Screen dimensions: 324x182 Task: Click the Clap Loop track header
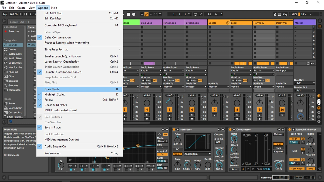tap(151, 23)
